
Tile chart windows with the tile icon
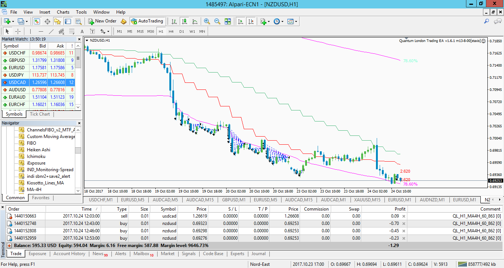point(228,21)
